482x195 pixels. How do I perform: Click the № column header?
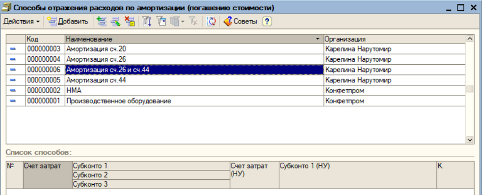point(15,175)
